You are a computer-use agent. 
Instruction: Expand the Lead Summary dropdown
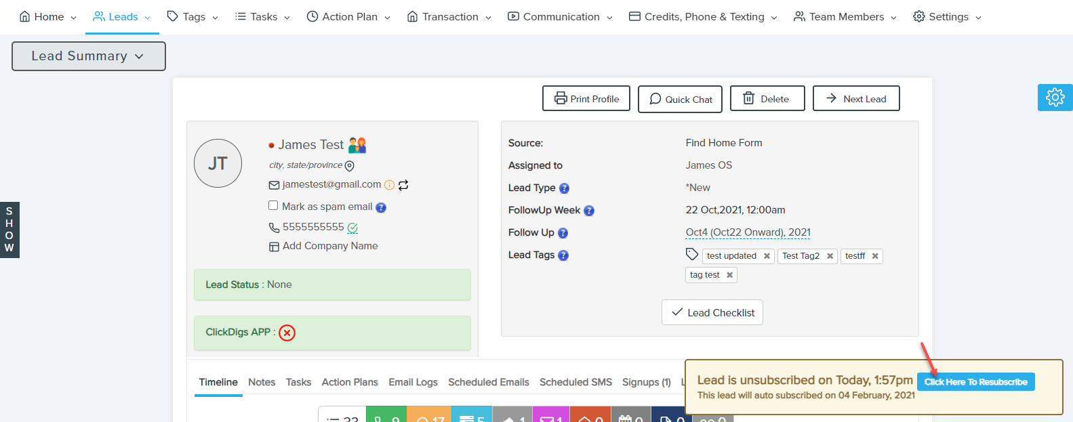pyautogui.click(x=88, y=56)
